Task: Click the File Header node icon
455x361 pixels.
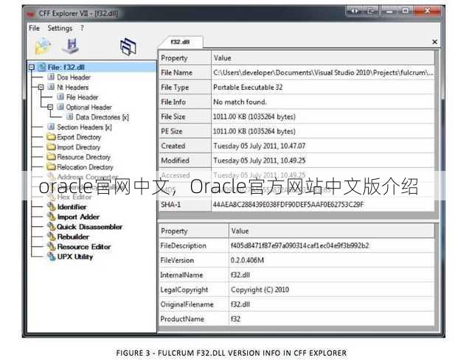Action: point(60,97)
